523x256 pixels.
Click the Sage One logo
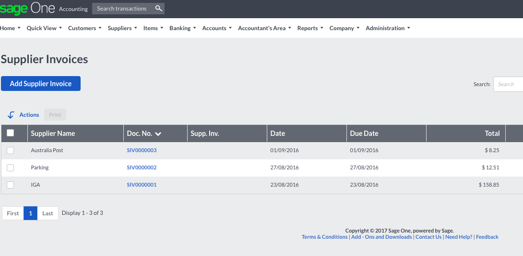tap(27, 8)
